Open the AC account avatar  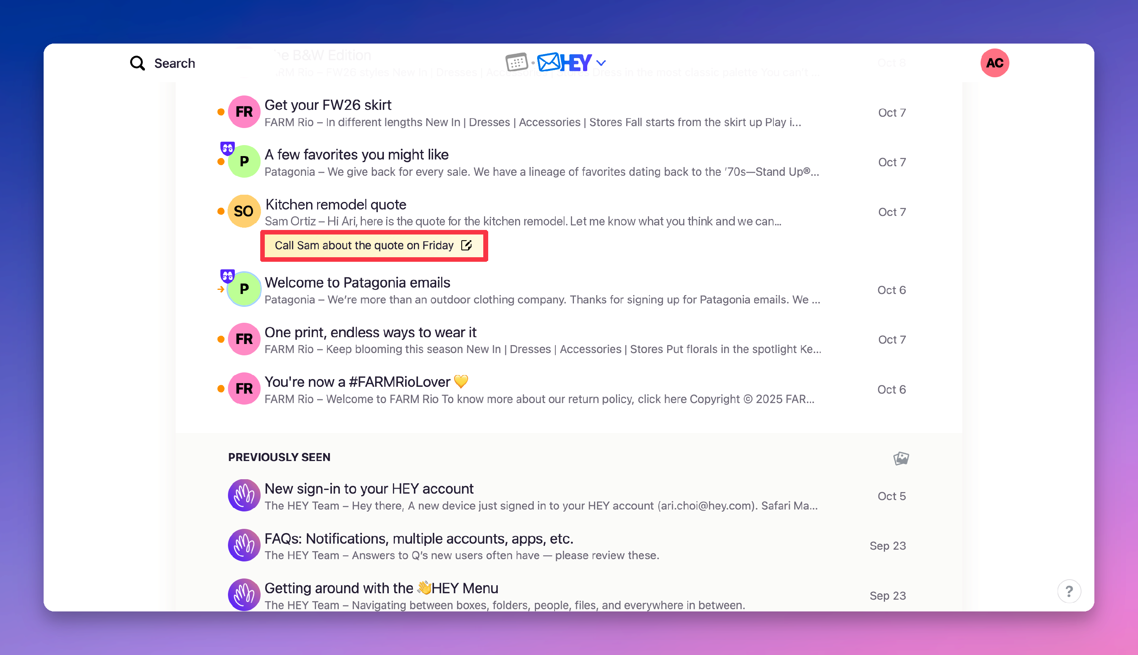[x=994, y=63]
